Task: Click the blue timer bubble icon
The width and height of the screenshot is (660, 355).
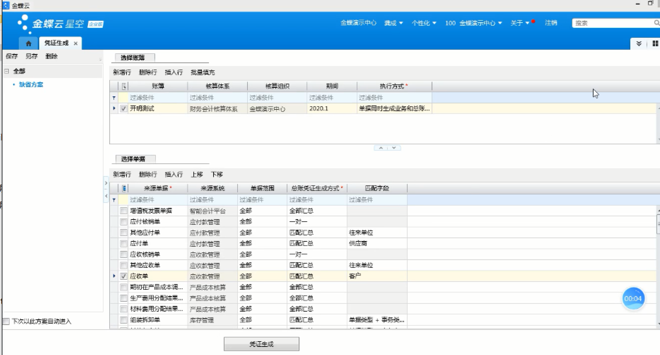Action: click(633, 299)
